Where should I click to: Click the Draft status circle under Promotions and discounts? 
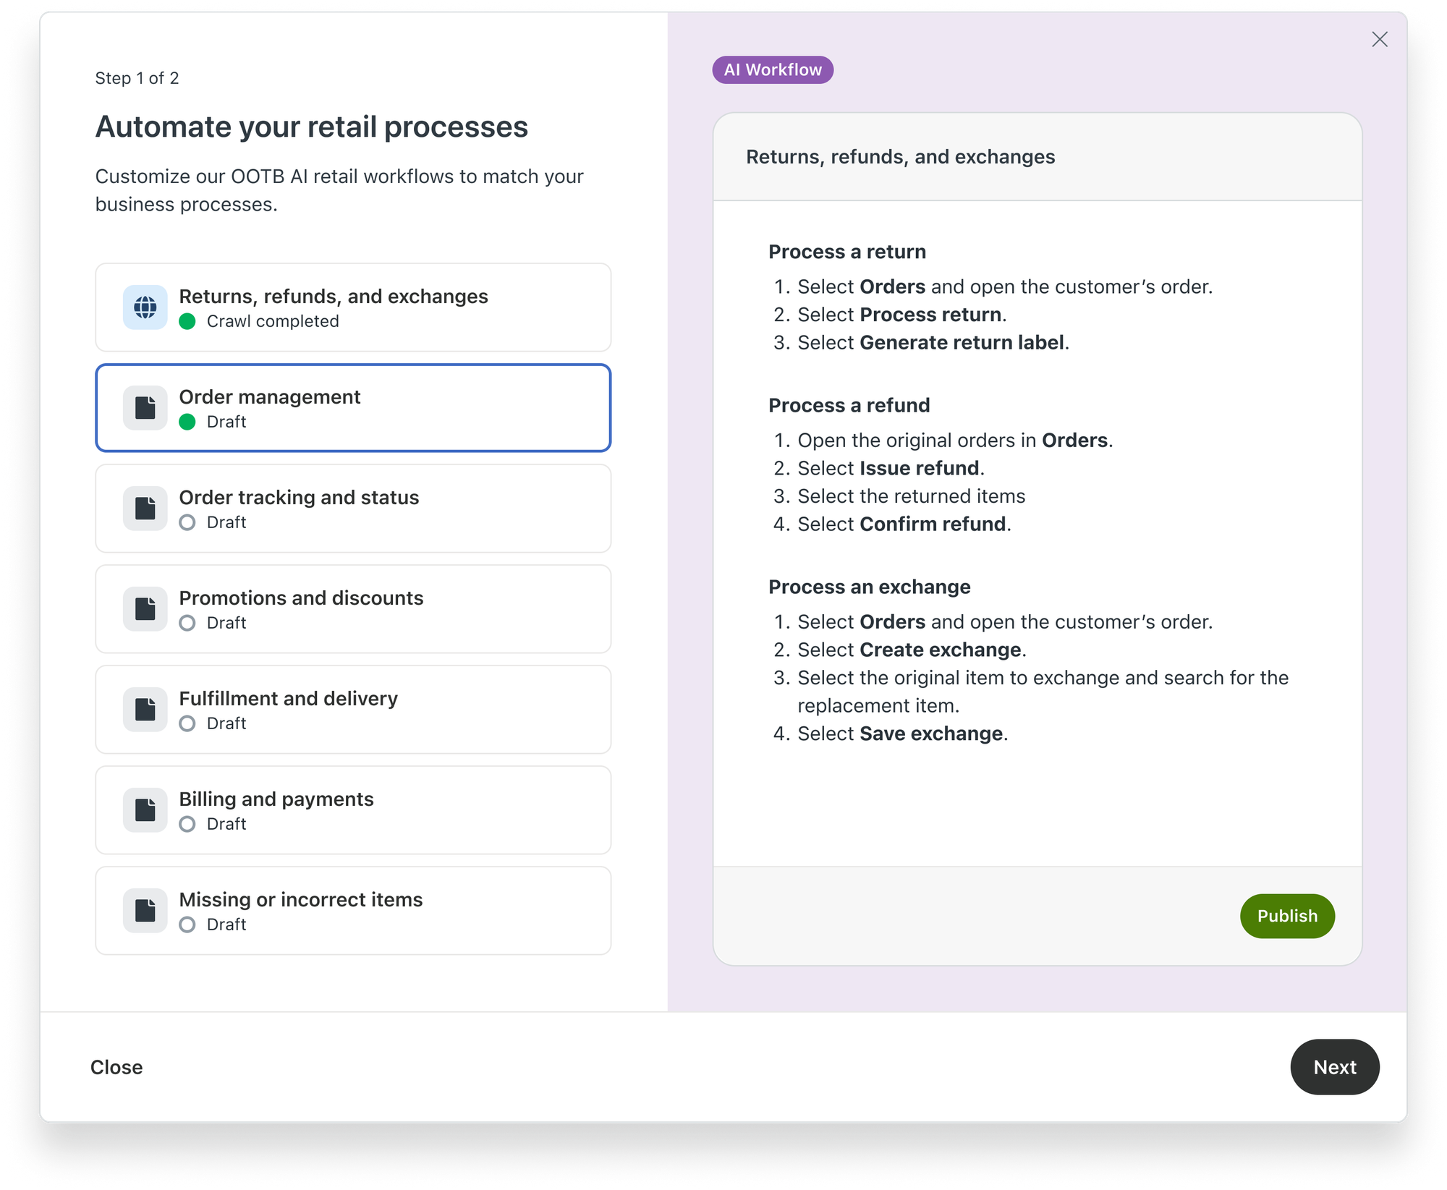click(187, 623)
